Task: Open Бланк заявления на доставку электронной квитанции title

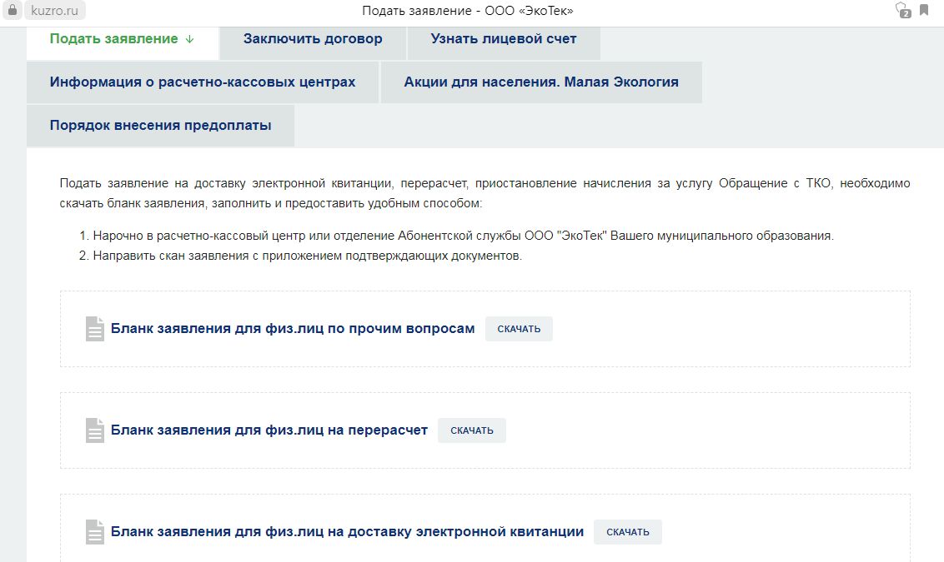Action: pos(347,532)
